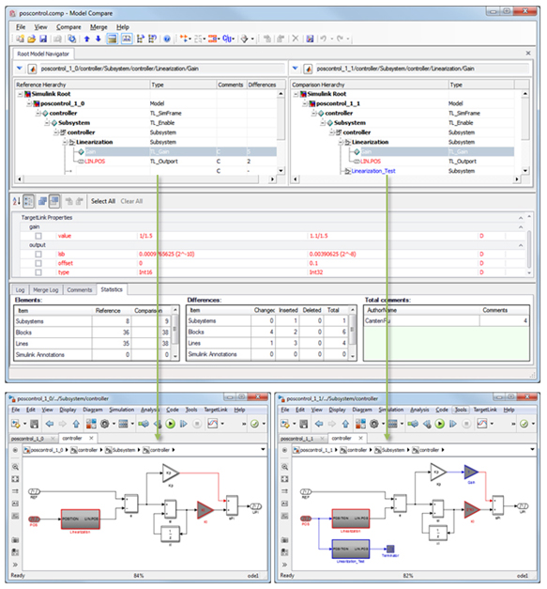Screen dimensions: 547x589
Task: Click the Select All button
Action: pyautogui.click(x=103, y=201)
